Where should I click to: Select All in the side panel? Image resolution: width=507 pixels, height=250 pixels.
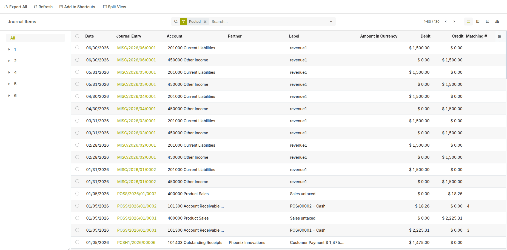(13, 38)
